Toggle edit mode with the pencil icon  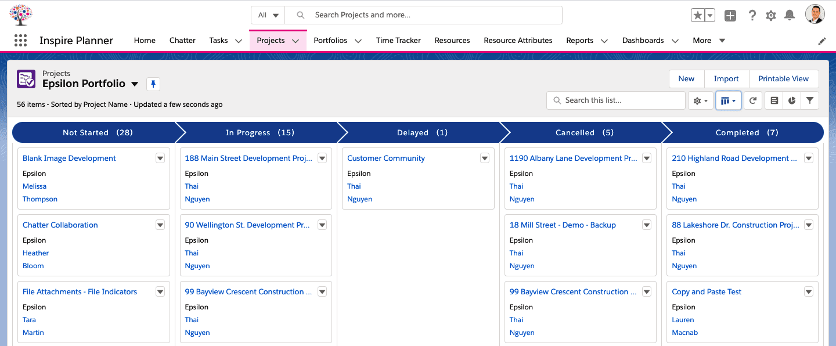[821, 41]
